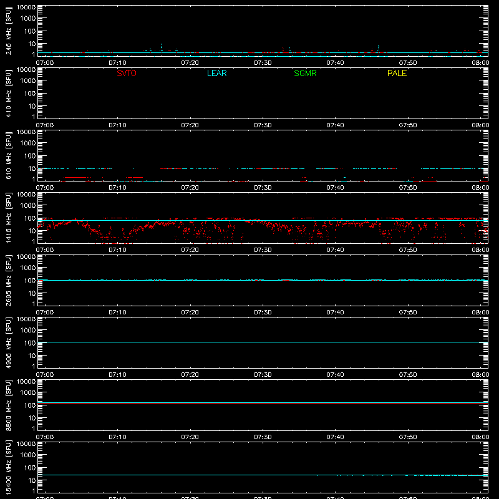Click the 10 tick of 15400 MHz plot
Viewport: 499px width, 499px height.
point(32,480)
